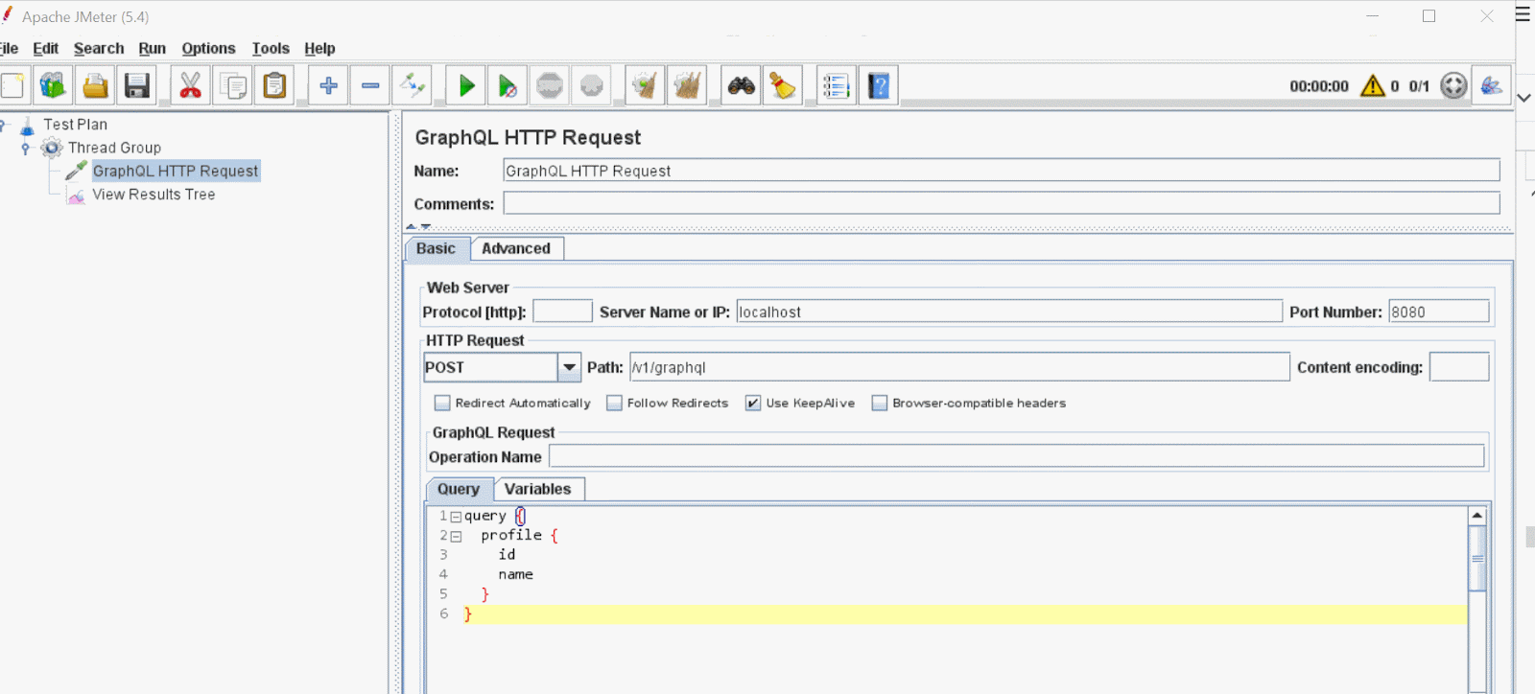Open the Function Helper dialog icon
The width and height of the screenshot is (1535, 694).
836,86
